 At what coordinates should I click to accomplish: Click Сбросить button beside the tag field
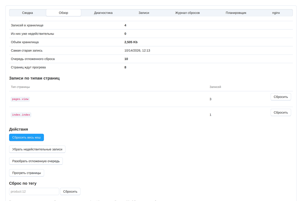(70, 191)
